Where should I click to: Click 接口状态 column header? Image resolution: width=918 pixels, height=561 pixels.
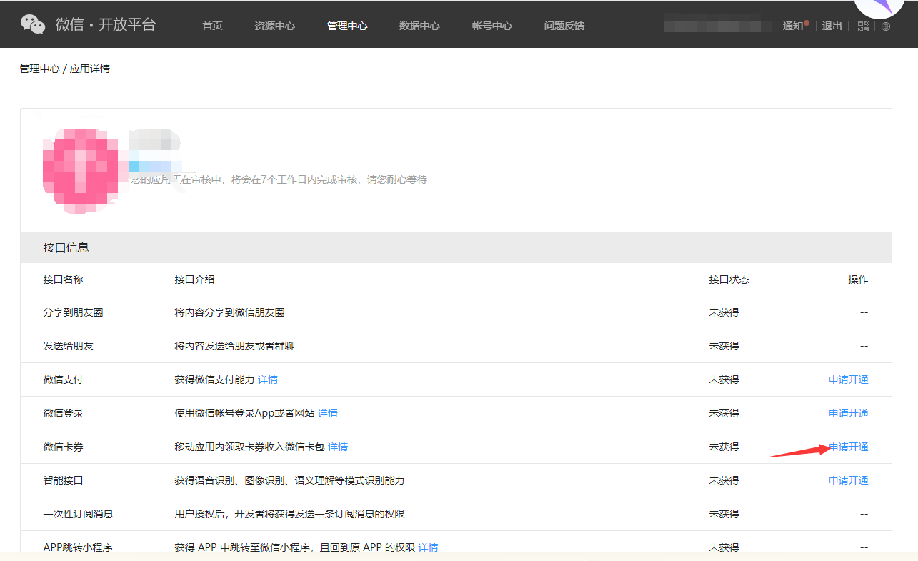click(x=729, y=279)
